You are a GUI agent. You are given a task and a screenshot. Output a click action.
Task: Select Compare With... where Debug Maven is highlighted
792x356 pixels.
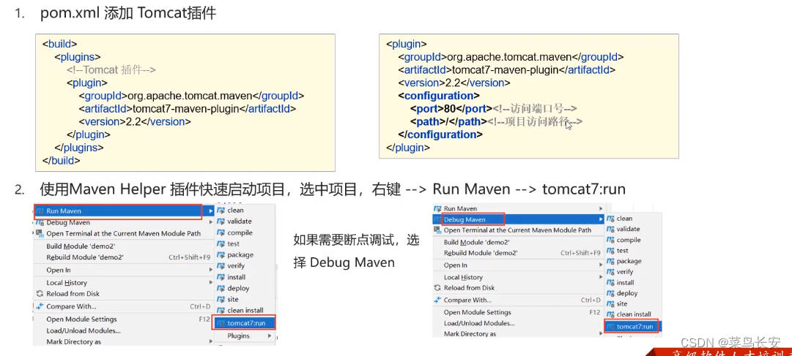click(x=467, y=300)
